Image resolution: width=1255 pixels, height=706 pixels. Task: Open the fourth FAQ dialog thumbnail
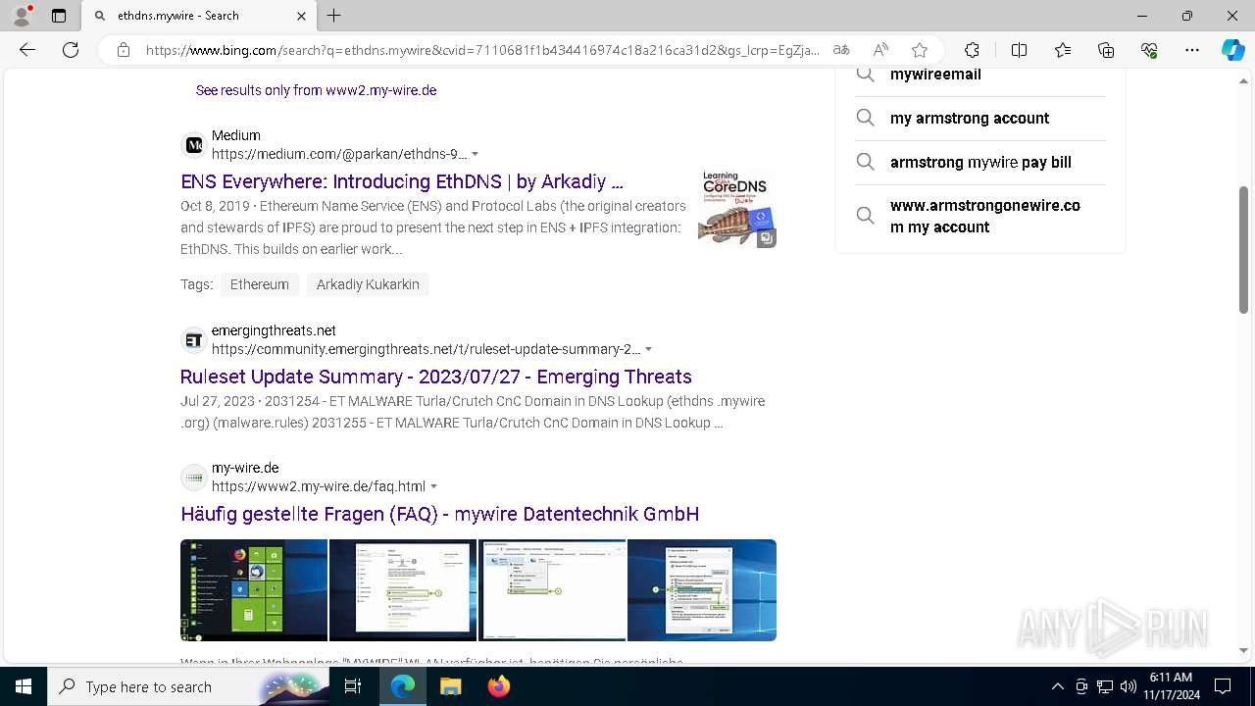(x=702, y=590)
